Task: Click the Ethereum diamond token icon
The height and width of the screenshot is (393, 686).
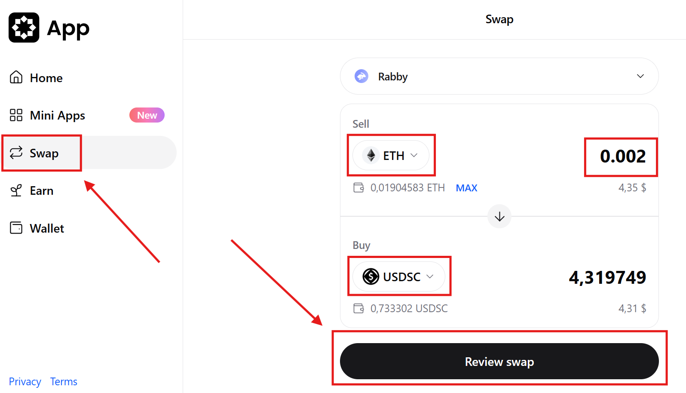Action: [x=371, y=155]
